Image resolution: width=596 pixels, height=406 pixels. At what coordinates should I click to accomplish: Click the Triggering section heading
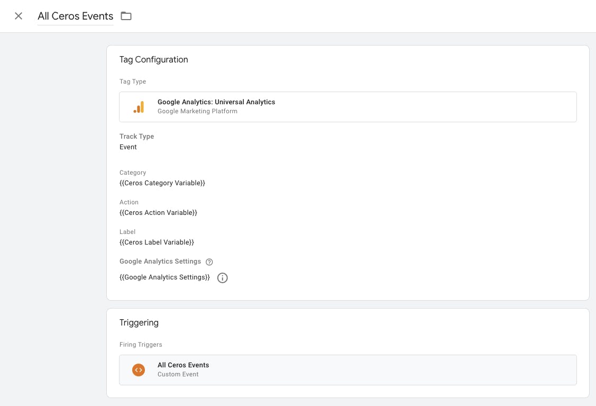[139, 322]
